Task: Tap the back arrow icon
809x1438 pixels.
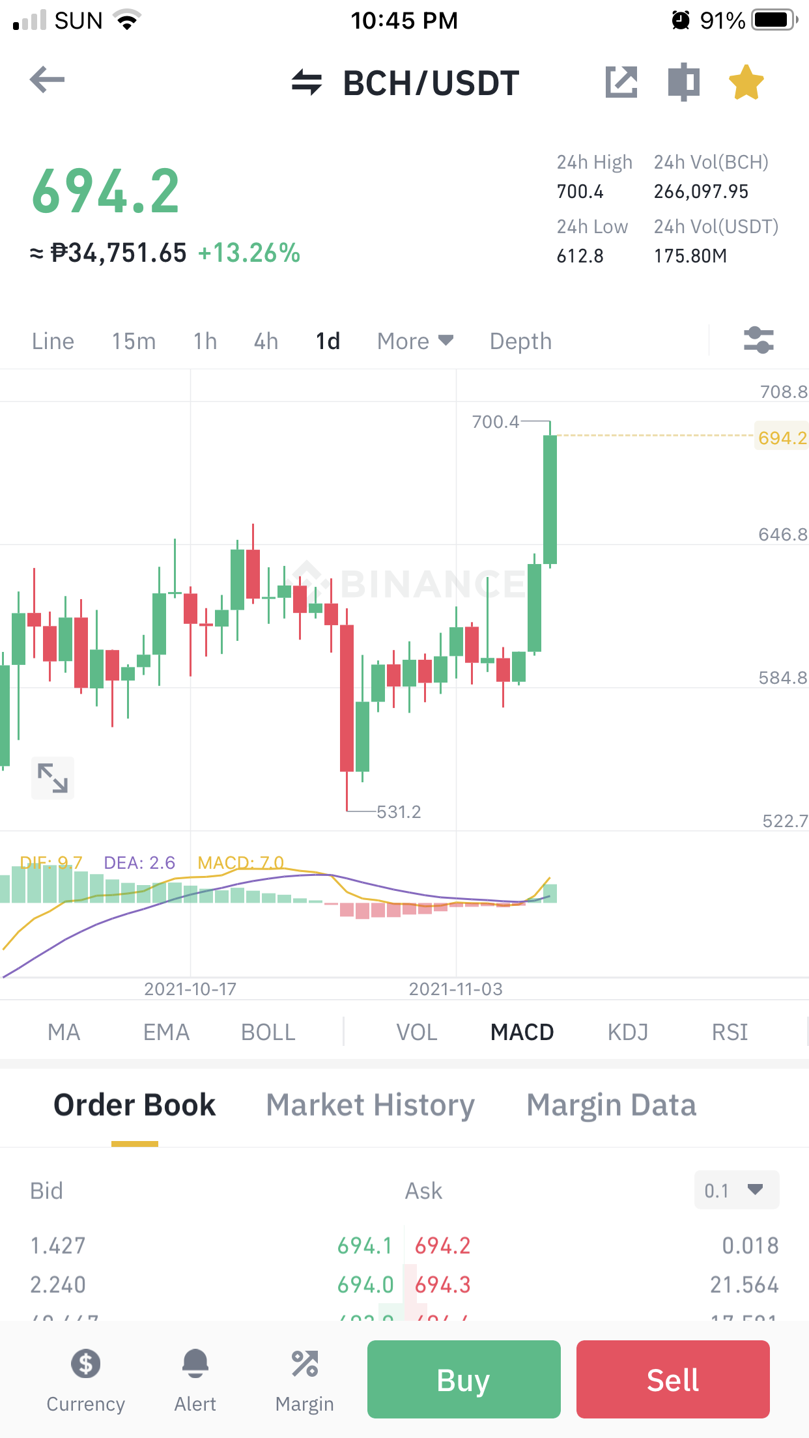Action: tap(47, 80)
